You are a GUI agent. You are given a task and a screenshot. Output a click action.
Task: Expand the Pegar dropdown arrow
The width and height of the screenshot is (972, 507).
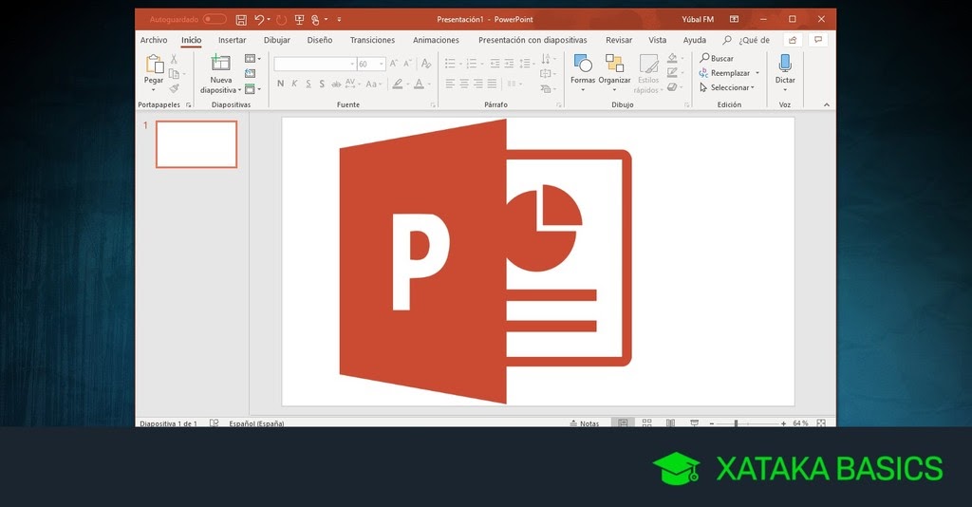pyautogui.click(x=153, y=90)
